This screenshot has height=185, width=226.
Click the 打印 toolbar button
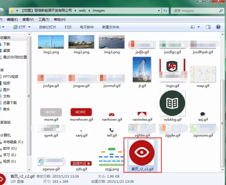(x=68, y=27)
